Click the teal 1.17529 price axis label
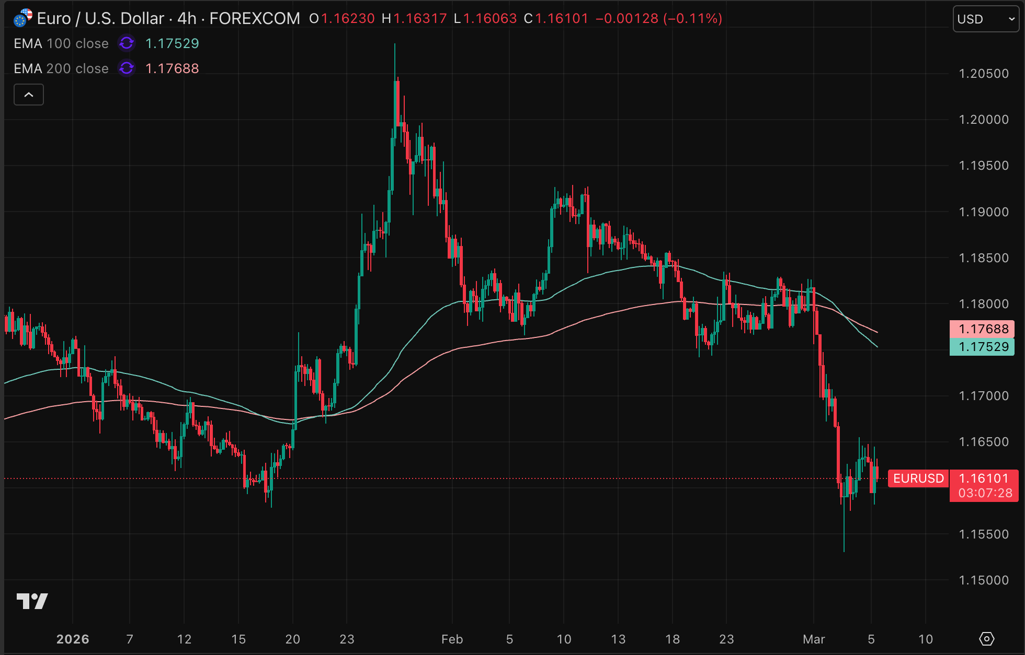Image resolution: width=1025 pixels, height=655 pixels. 982,347
